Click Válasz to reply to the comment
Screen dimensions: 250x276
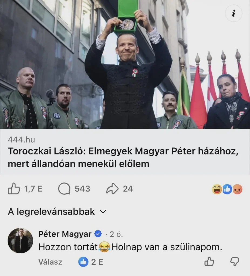point(50,262)
